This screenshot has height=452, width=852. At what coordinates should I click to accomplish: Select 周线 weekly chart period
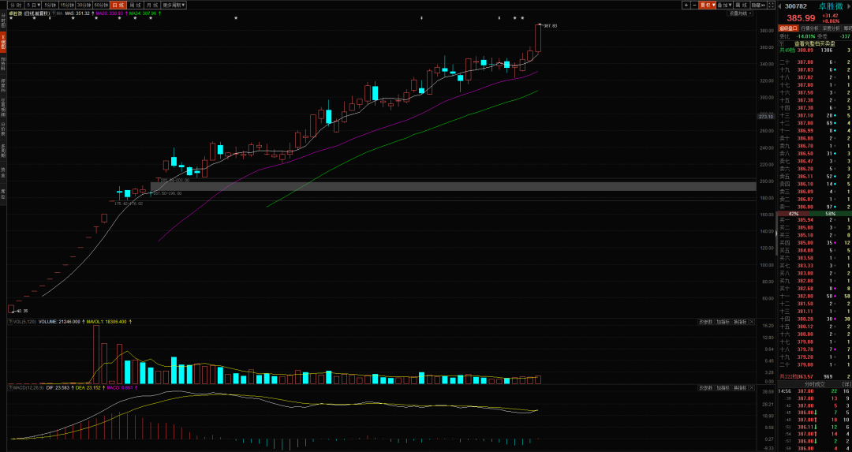pyautogui.click(x=135, y=5)
